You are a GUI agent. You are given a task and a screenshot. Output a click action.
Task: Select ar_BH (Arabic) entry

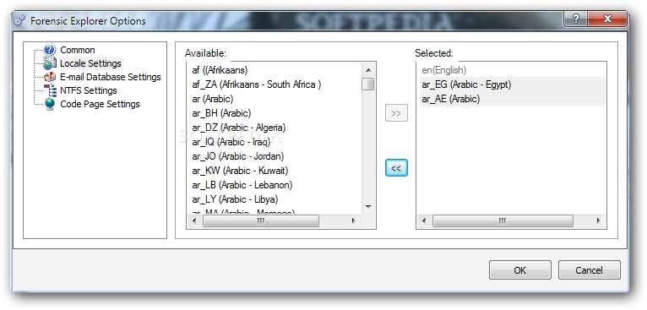click(221, 113)
